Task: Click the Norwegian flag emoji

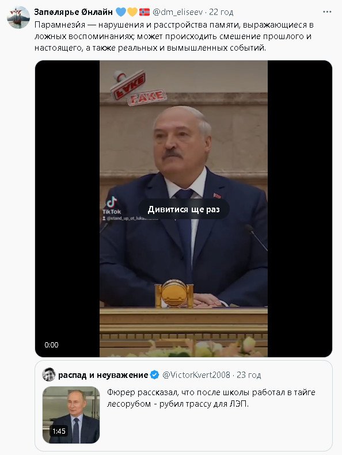Action: click(145, 12)
